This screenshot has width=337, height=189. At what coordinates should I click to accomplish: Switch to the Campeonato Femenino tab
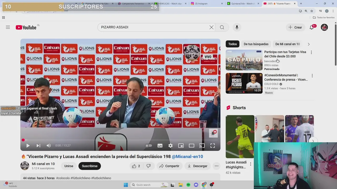134,4
